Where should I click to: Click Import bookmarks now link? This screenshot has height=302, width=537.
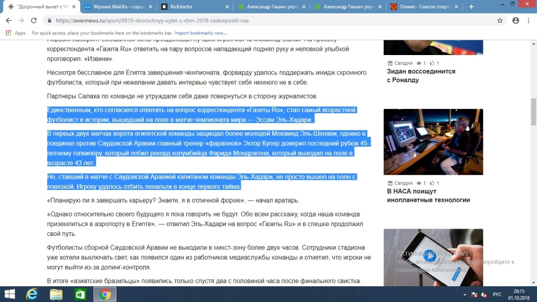point(200,33)
